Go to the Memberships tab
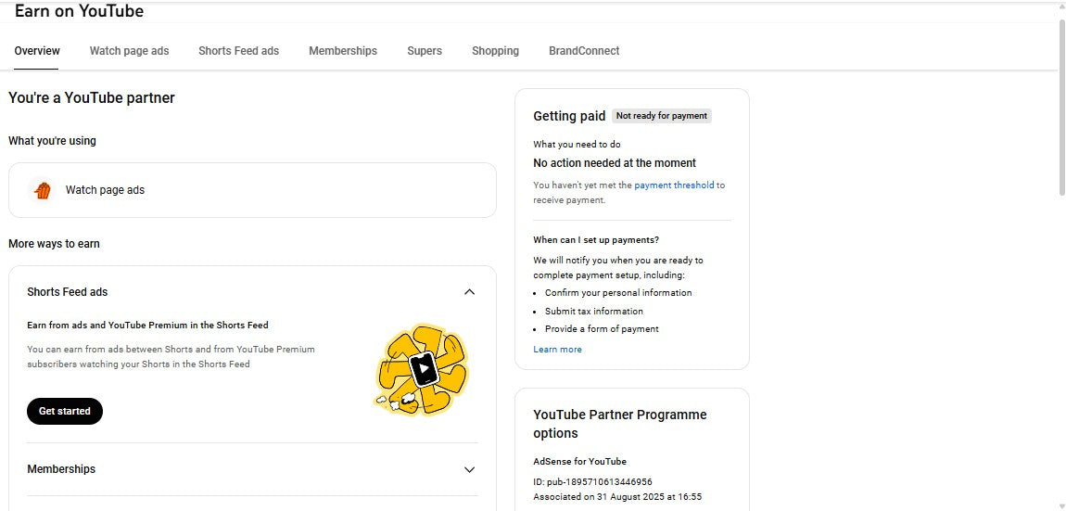Screen dimensions: 1066x511 [x=343, y=51]
